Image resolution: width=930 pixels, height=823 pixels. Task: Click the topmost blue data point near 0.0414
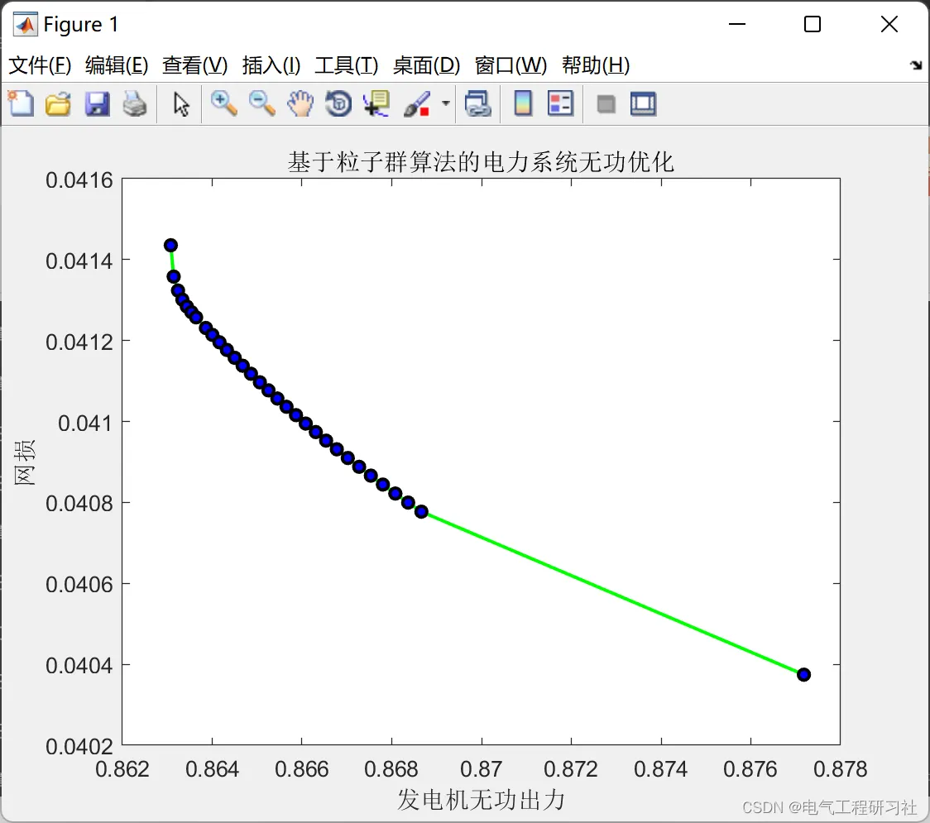point(170,245)
